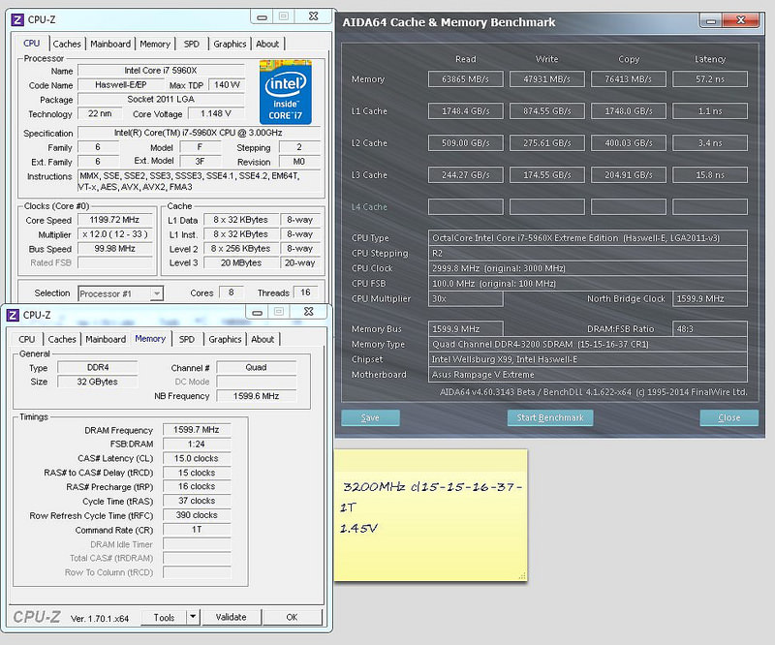Click the Code Name value Haswell-E/EP
775x645 pixels.
pyautogui.click(x=120, y=85)
